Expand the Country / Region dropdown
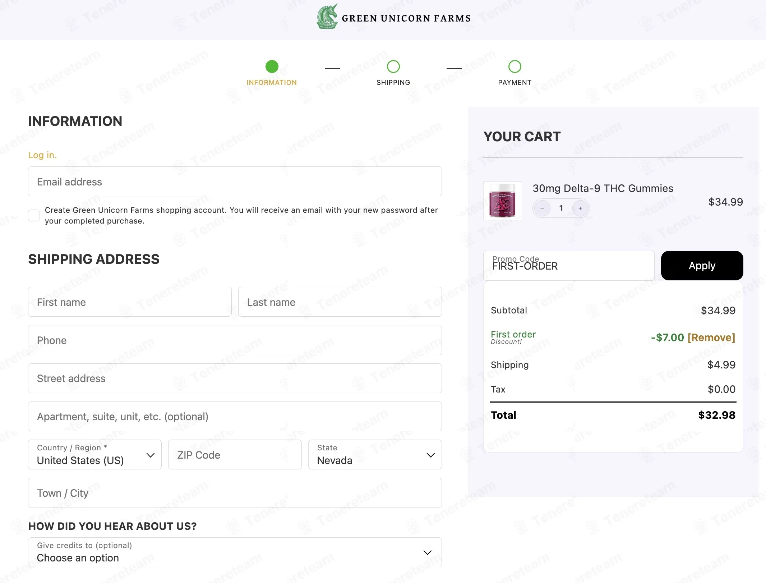 (95, 454)
